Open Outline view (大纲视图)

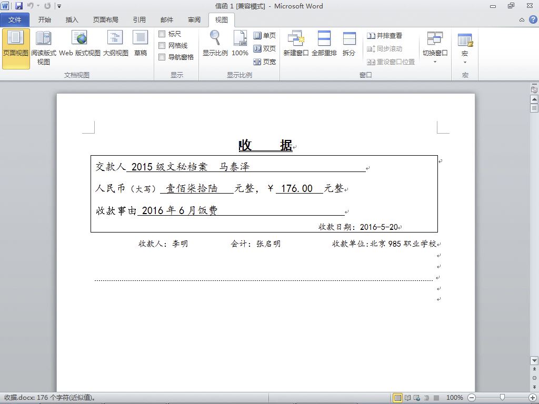pyautogui.click(x=115, y=44)
